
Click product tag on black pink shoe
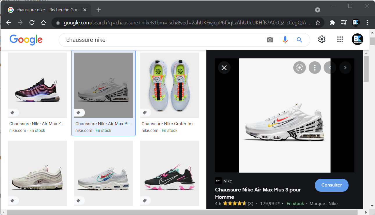(x=145, y=200)
